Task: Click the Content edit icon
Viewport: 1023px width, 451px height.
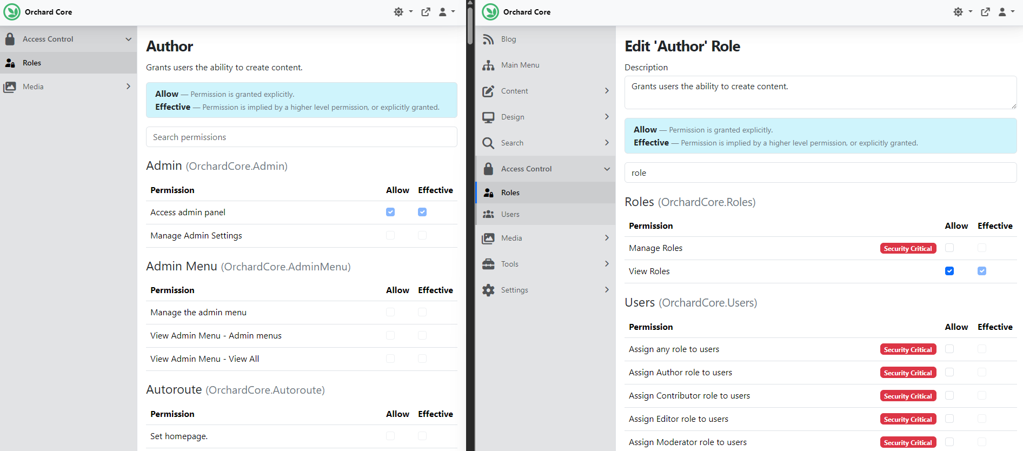Action: 488,91
